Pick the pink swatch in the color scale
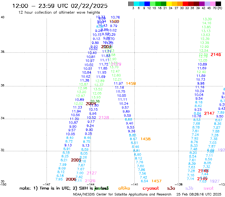 pos(213,4)
